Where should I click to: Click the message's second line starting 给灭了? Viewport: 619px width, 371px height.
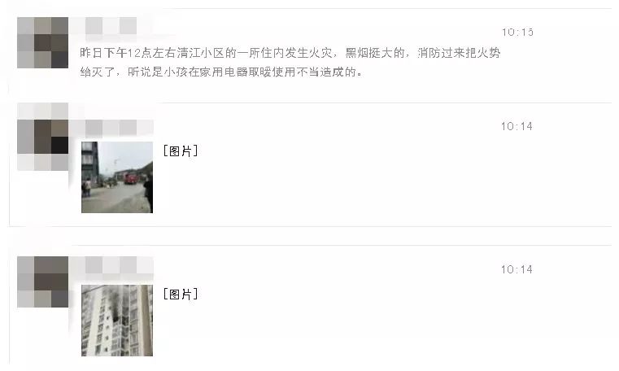click(221, 72)
